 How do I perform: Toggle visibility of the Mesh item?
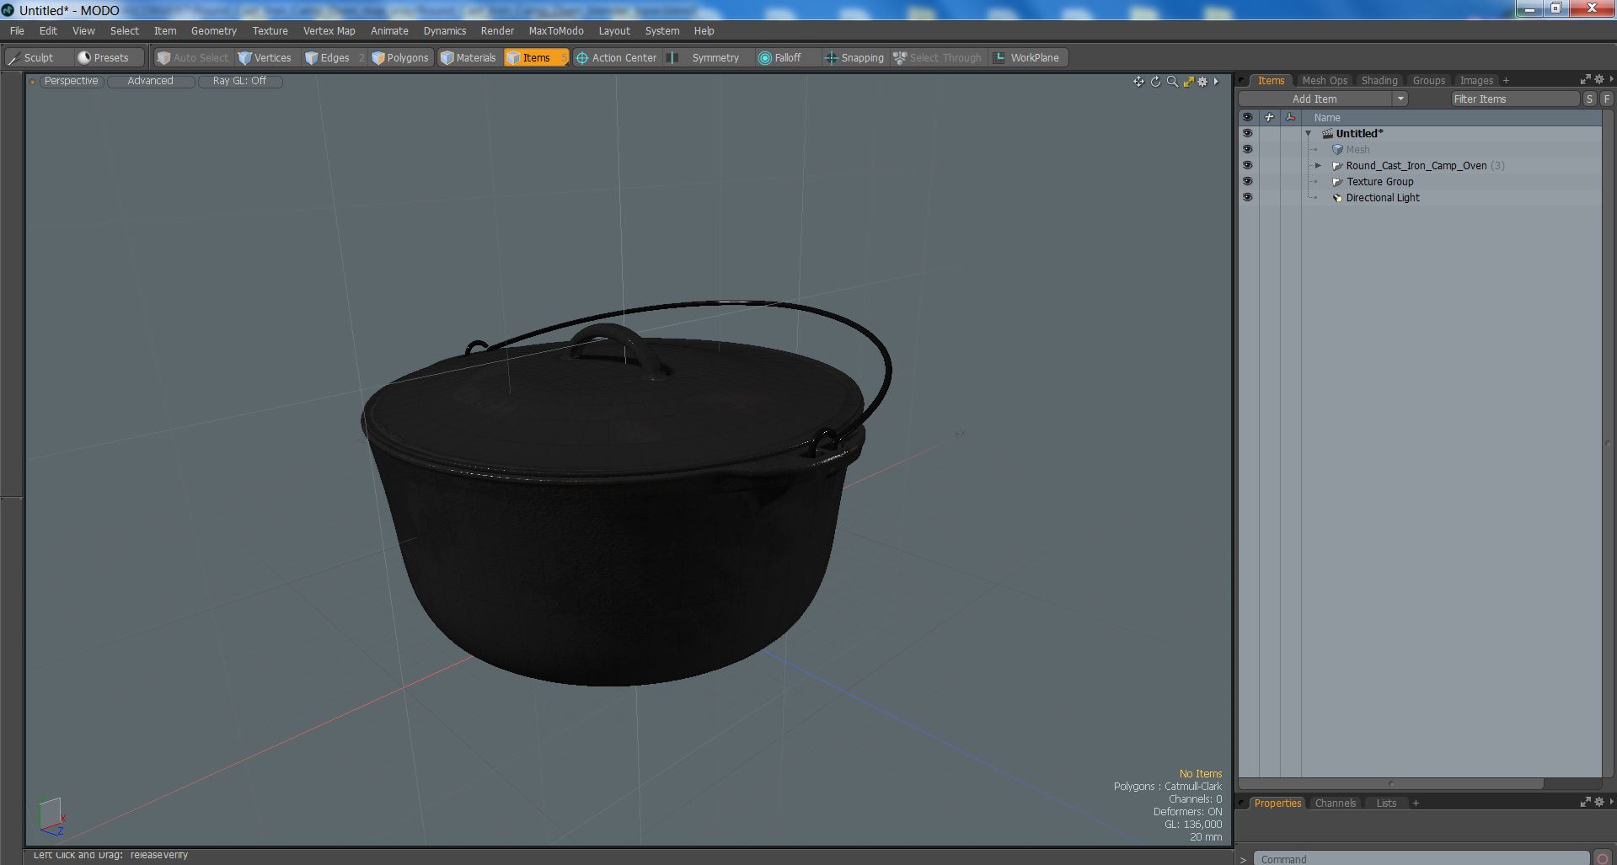(1247, 149)
